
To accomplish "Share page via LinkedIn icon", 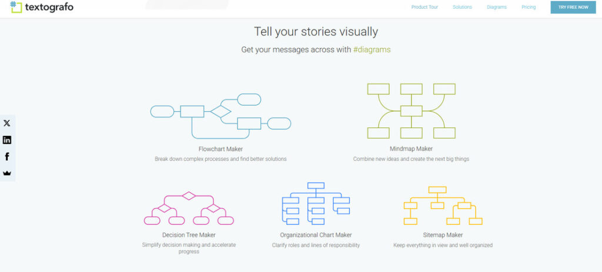I will [x=7, y=140].
